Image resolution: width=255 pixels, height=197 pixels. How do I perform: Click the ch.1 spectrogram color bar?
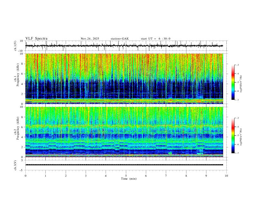click(233, 82)
